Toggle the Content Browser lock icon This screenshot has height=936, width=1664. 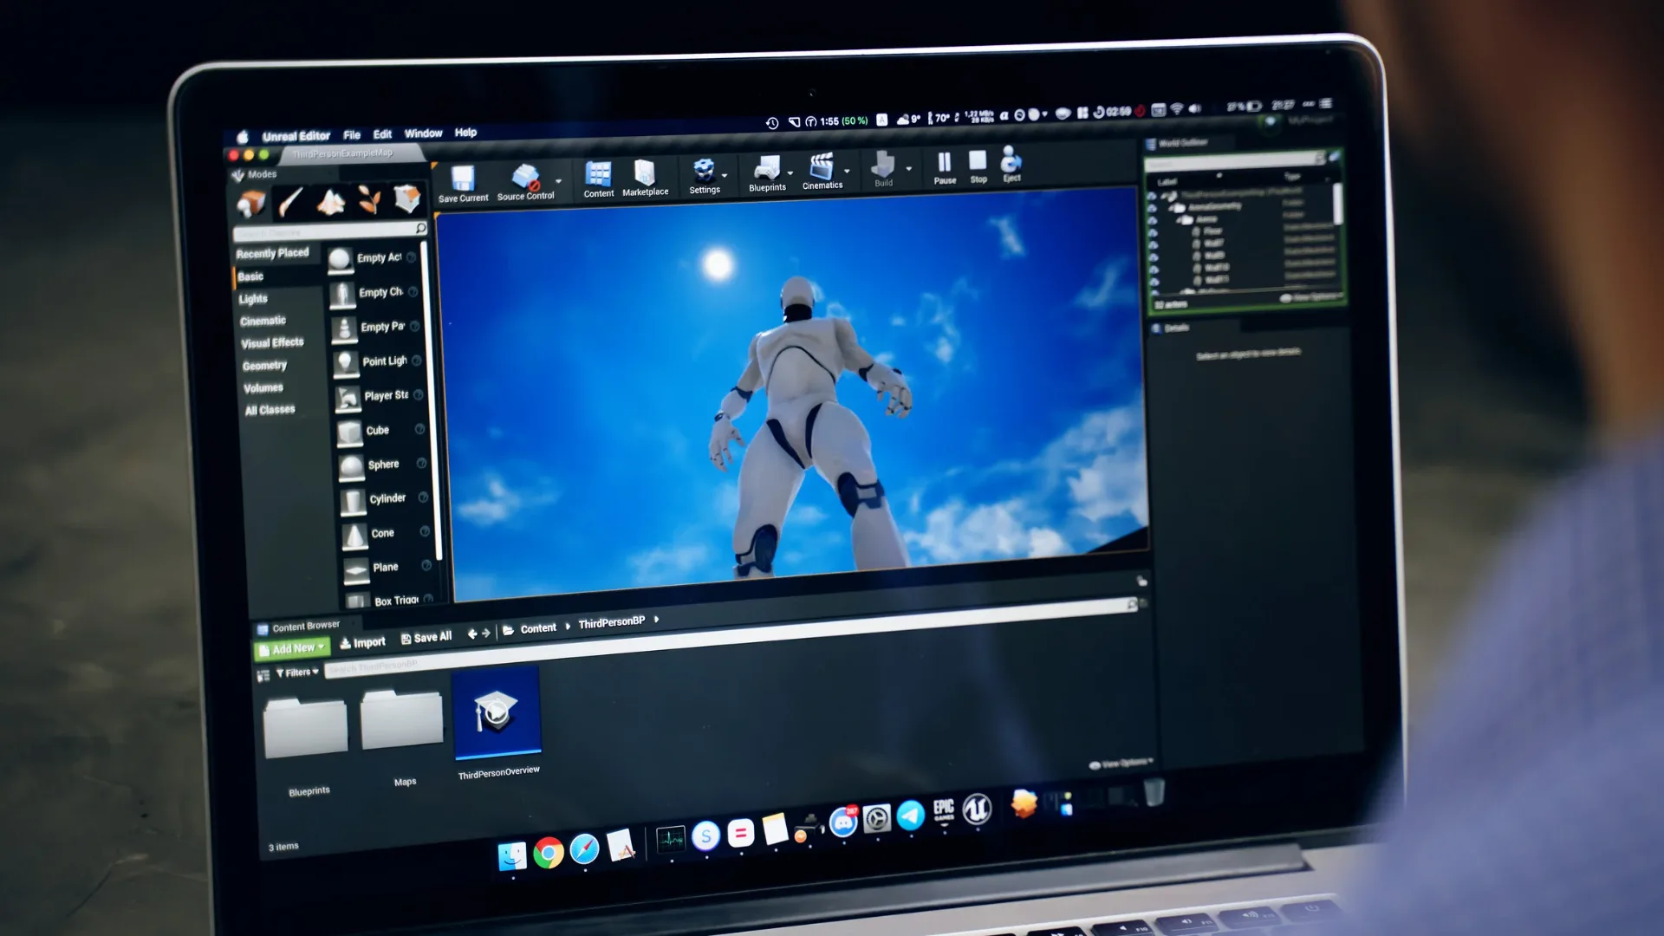coord(1142,581)
